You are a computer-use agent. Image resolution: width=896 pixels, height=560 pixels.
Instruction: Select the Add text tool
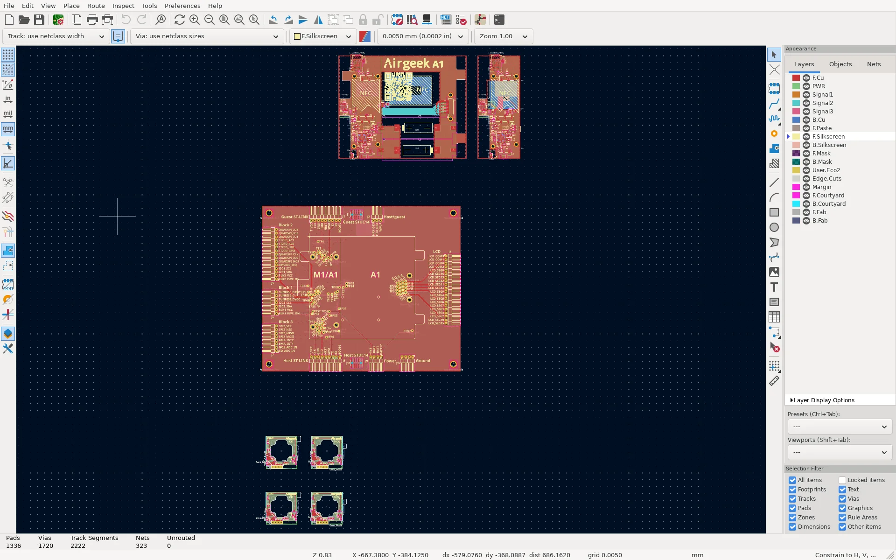[x=774, y=287]
